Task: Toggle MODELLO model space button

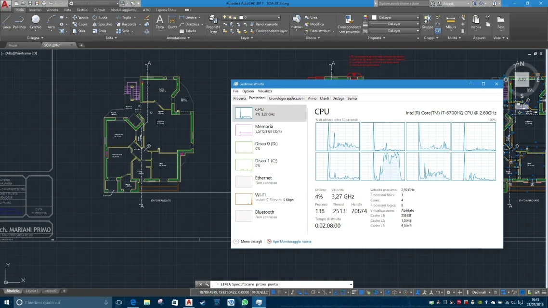Action: point(261,292)
